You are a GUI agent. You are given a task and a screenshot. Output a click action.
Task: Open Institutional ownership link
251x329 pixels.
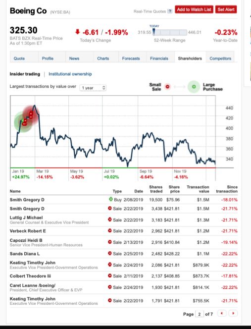[x=70, y=74]
